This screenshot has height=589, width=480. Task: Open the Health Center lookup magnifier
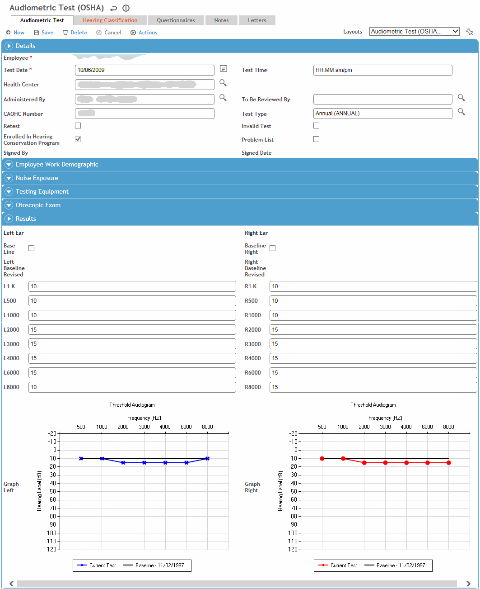pos(223,83)
